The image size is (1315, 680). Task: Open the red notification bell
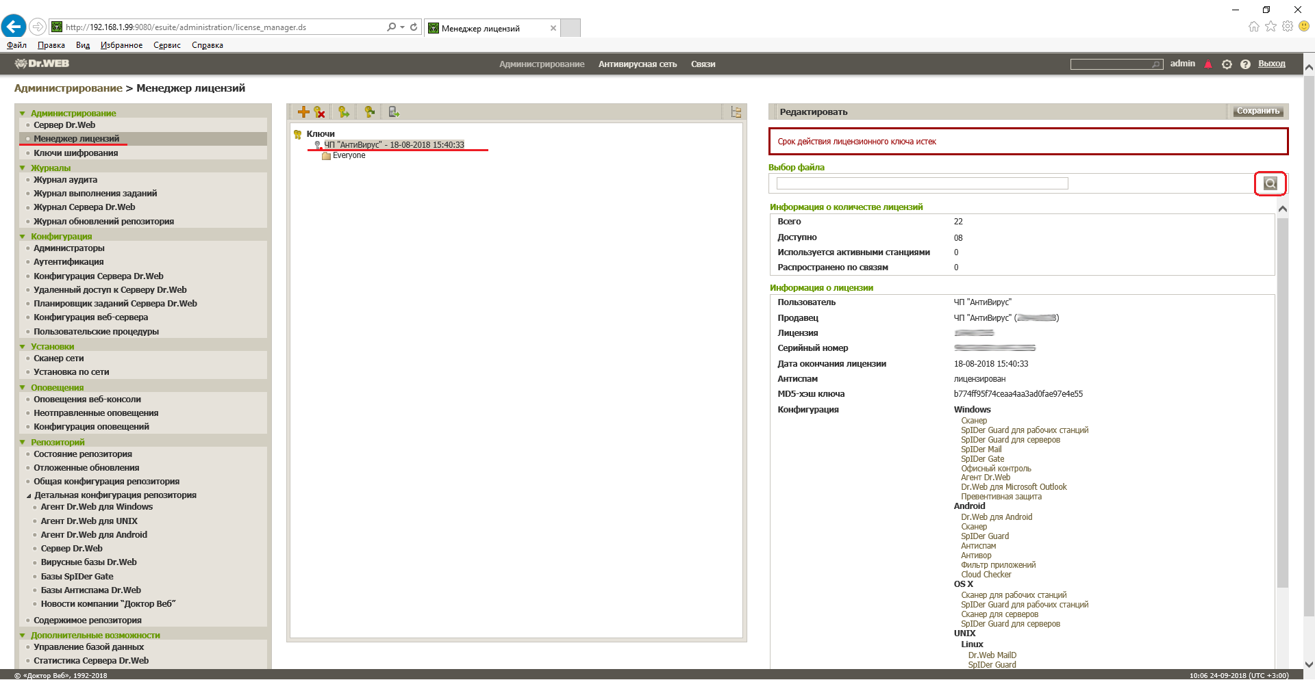pyautogui.click(x=1208, y=64)
